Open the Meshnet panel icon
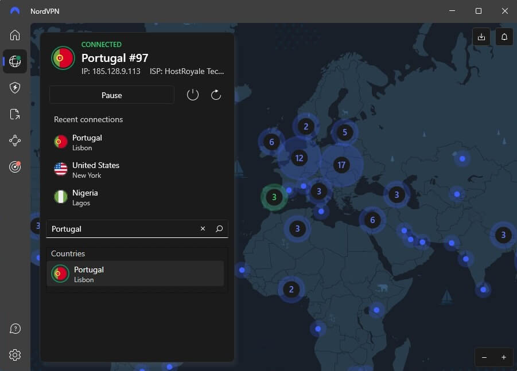517x371 pixels. point(15,140)
